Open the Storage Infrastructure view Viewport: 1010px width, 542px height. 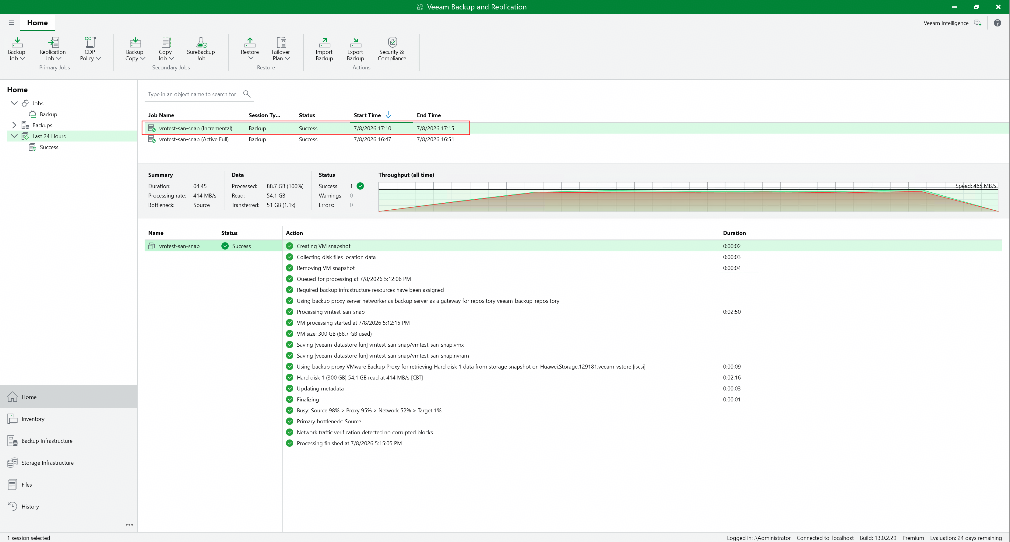tap(69, 463)
